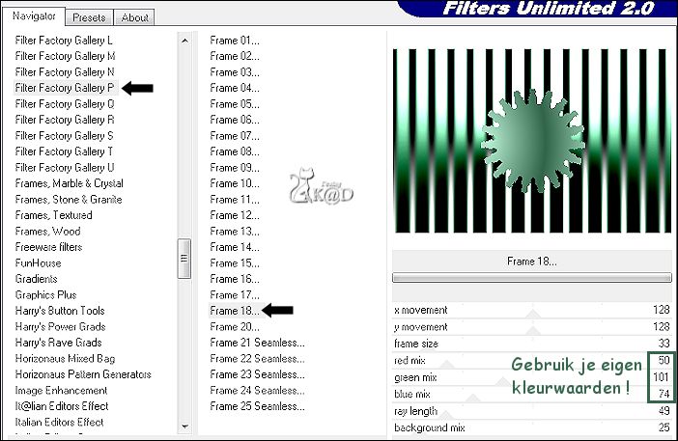This screenshot has height=441, width=678.
Task: Choose Frames, Wood category
Action: click(47, 231)
